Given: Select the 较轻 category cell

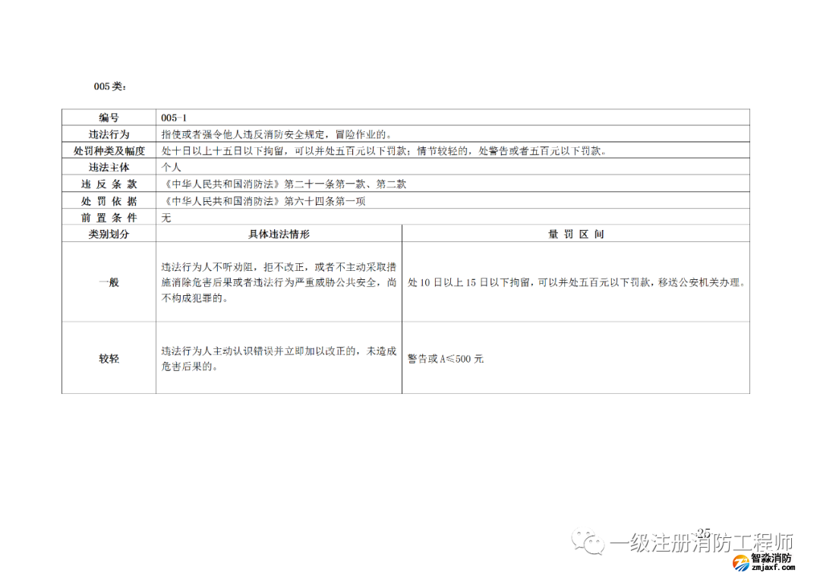Looking at the screenshot, I should pos(109,358).
